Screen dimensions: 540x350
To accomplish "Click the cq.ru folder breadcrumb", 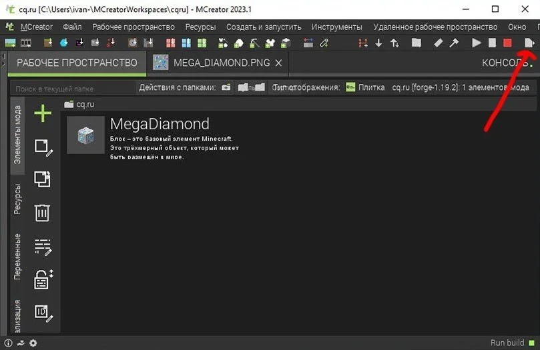I will tap(79, 104).
